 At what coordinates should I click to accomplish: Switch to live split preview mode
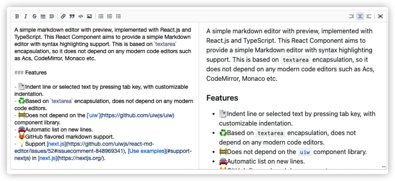pyautogui.click(x=360, y=16)
